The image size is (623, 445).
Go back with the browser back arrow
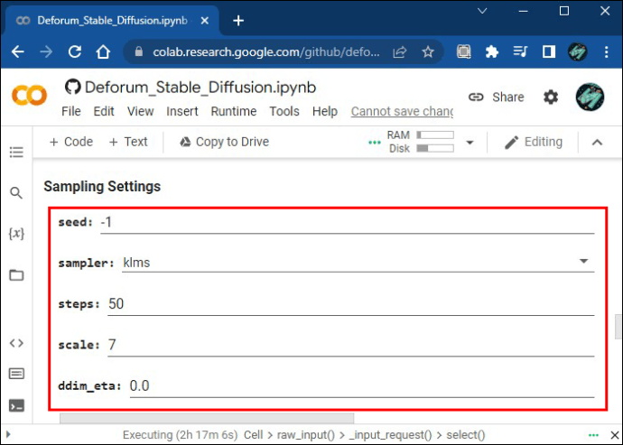(x=17, y=51)
